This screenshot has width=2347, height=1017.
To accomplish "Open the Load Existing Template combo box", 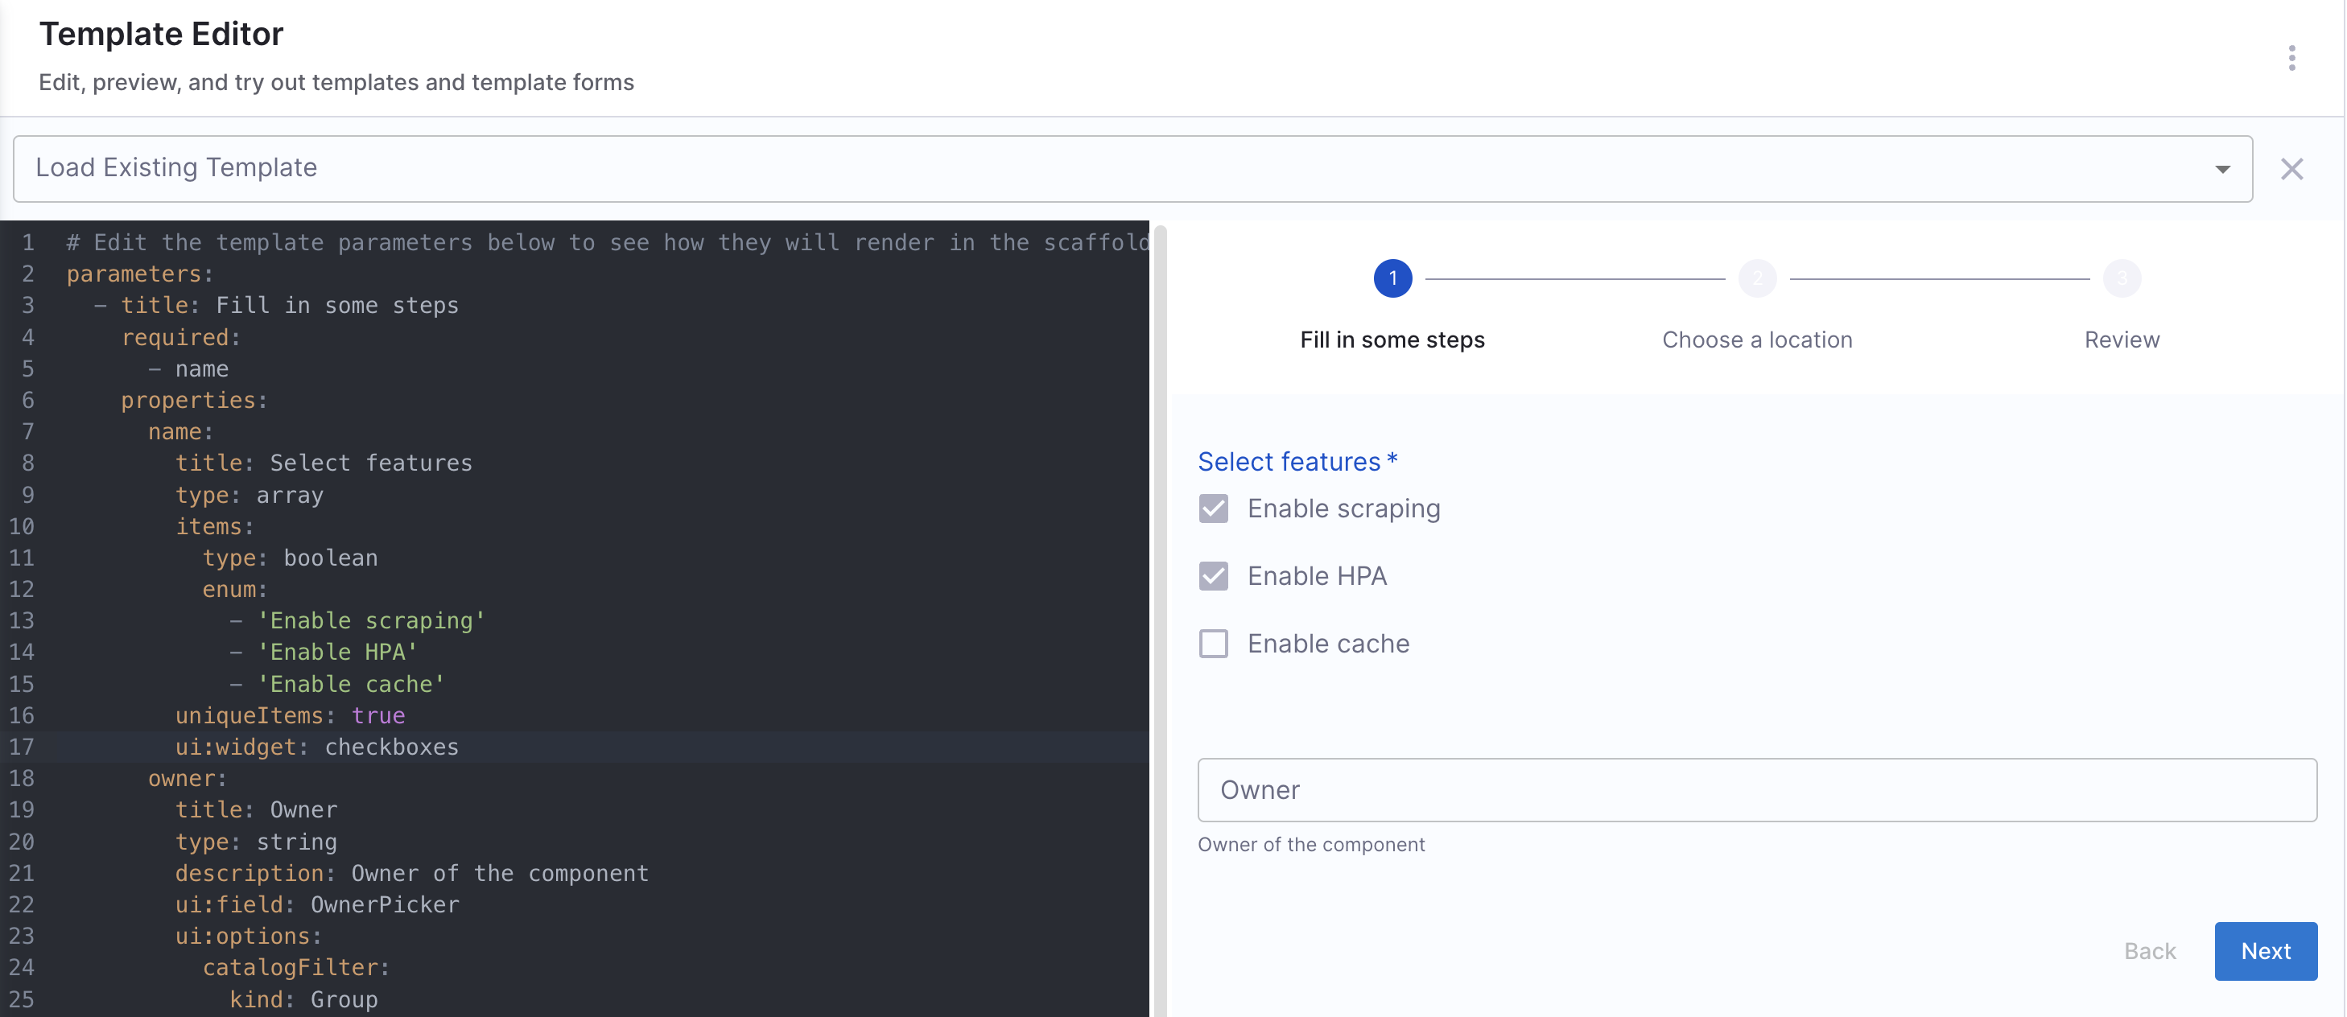I will click(x=1093, y=169).
